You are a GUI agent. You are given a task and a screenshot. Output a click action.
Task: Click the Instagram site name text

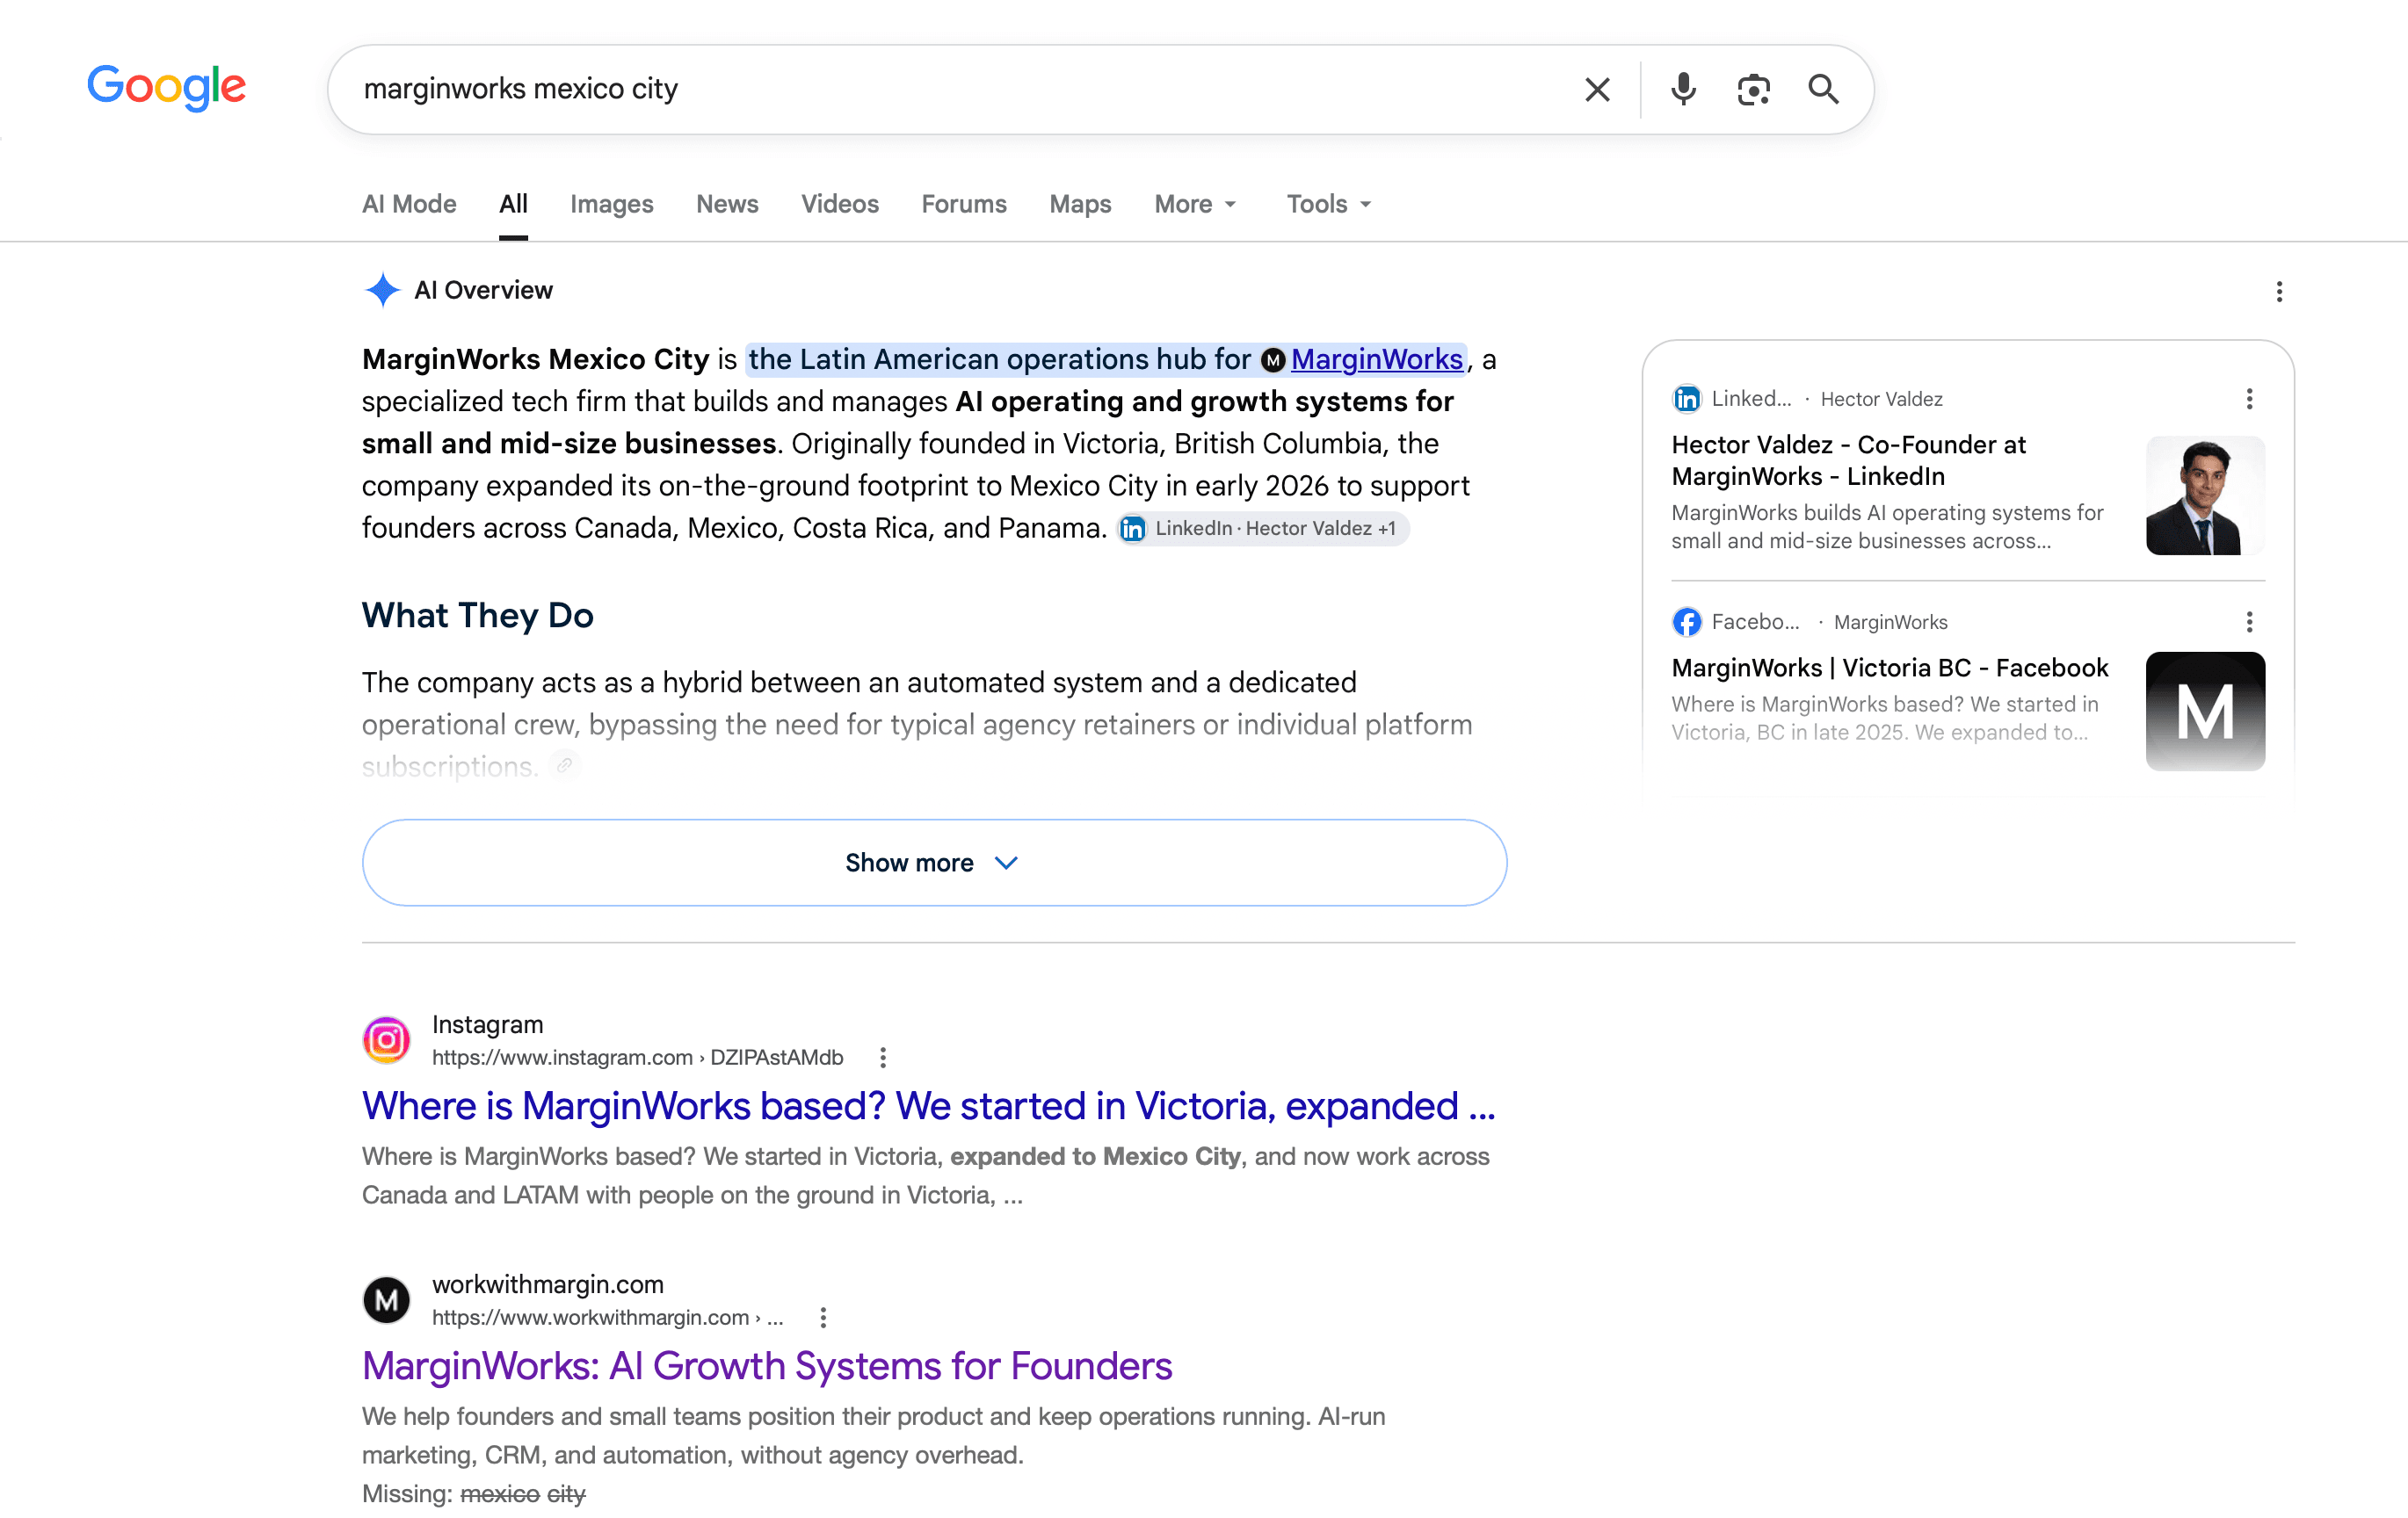[487, 1024]
